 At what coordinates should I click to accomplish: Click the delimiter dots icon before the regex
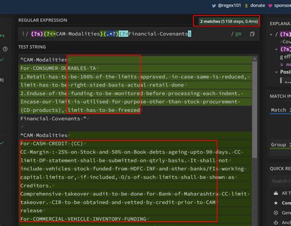click(23, 34)
